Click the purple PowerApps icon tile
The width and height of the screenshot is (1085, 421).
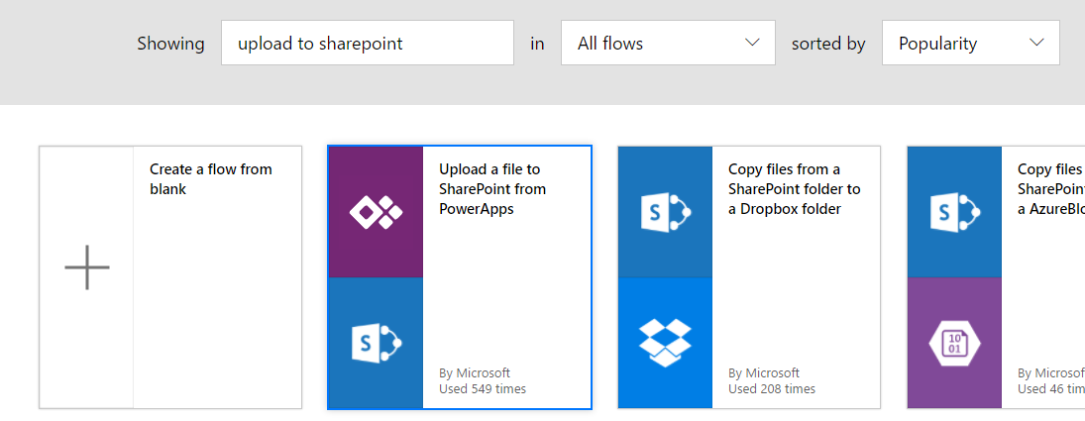click(x=376, y=212)
